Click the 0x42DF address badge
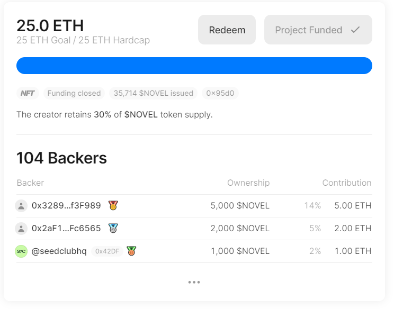The height and width of the screenshot is (309, 394). point(107,252)
